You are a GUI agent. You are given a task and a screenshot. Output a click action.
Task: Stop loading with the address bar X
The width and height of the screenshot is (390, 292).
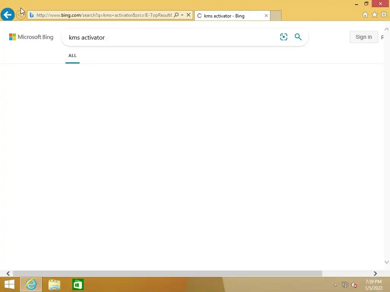[189, 15]
